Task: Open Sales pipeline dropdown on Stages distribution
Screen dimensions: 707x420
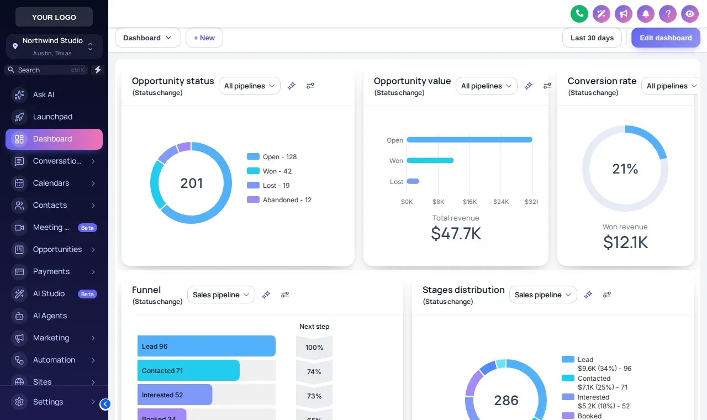Action: tap(543, 295)
